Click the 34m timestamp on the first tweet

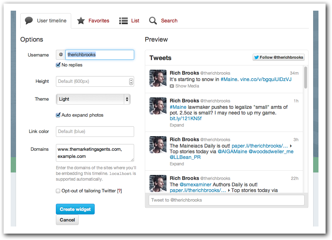[x=294, y=73]
